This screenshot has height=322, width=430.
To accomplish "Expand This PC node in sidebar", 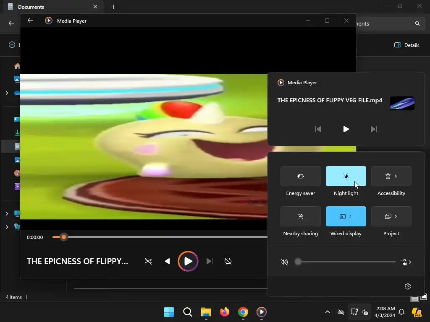I will coord(7,213).
